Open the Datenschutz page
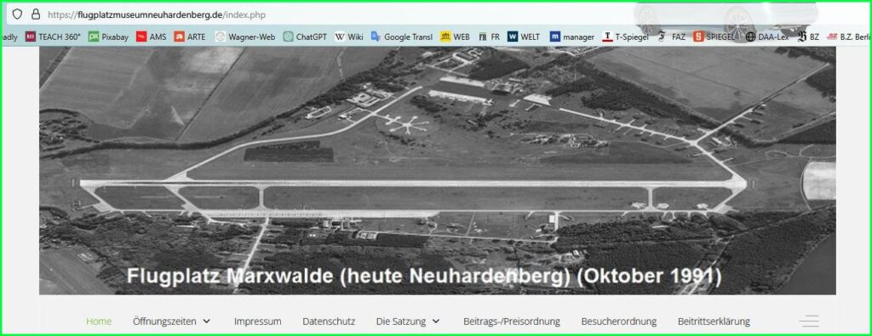Image resolution: width=872 pixels, height=336 pixels. pos(329,321)
